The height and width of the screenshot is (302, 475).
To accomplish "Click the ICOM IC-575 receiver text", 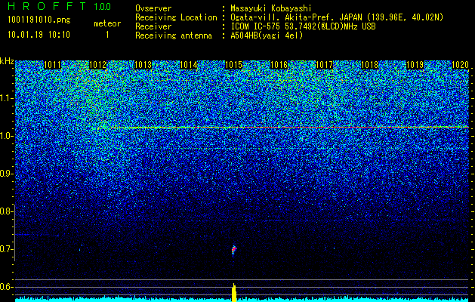I will coord(303,26).
